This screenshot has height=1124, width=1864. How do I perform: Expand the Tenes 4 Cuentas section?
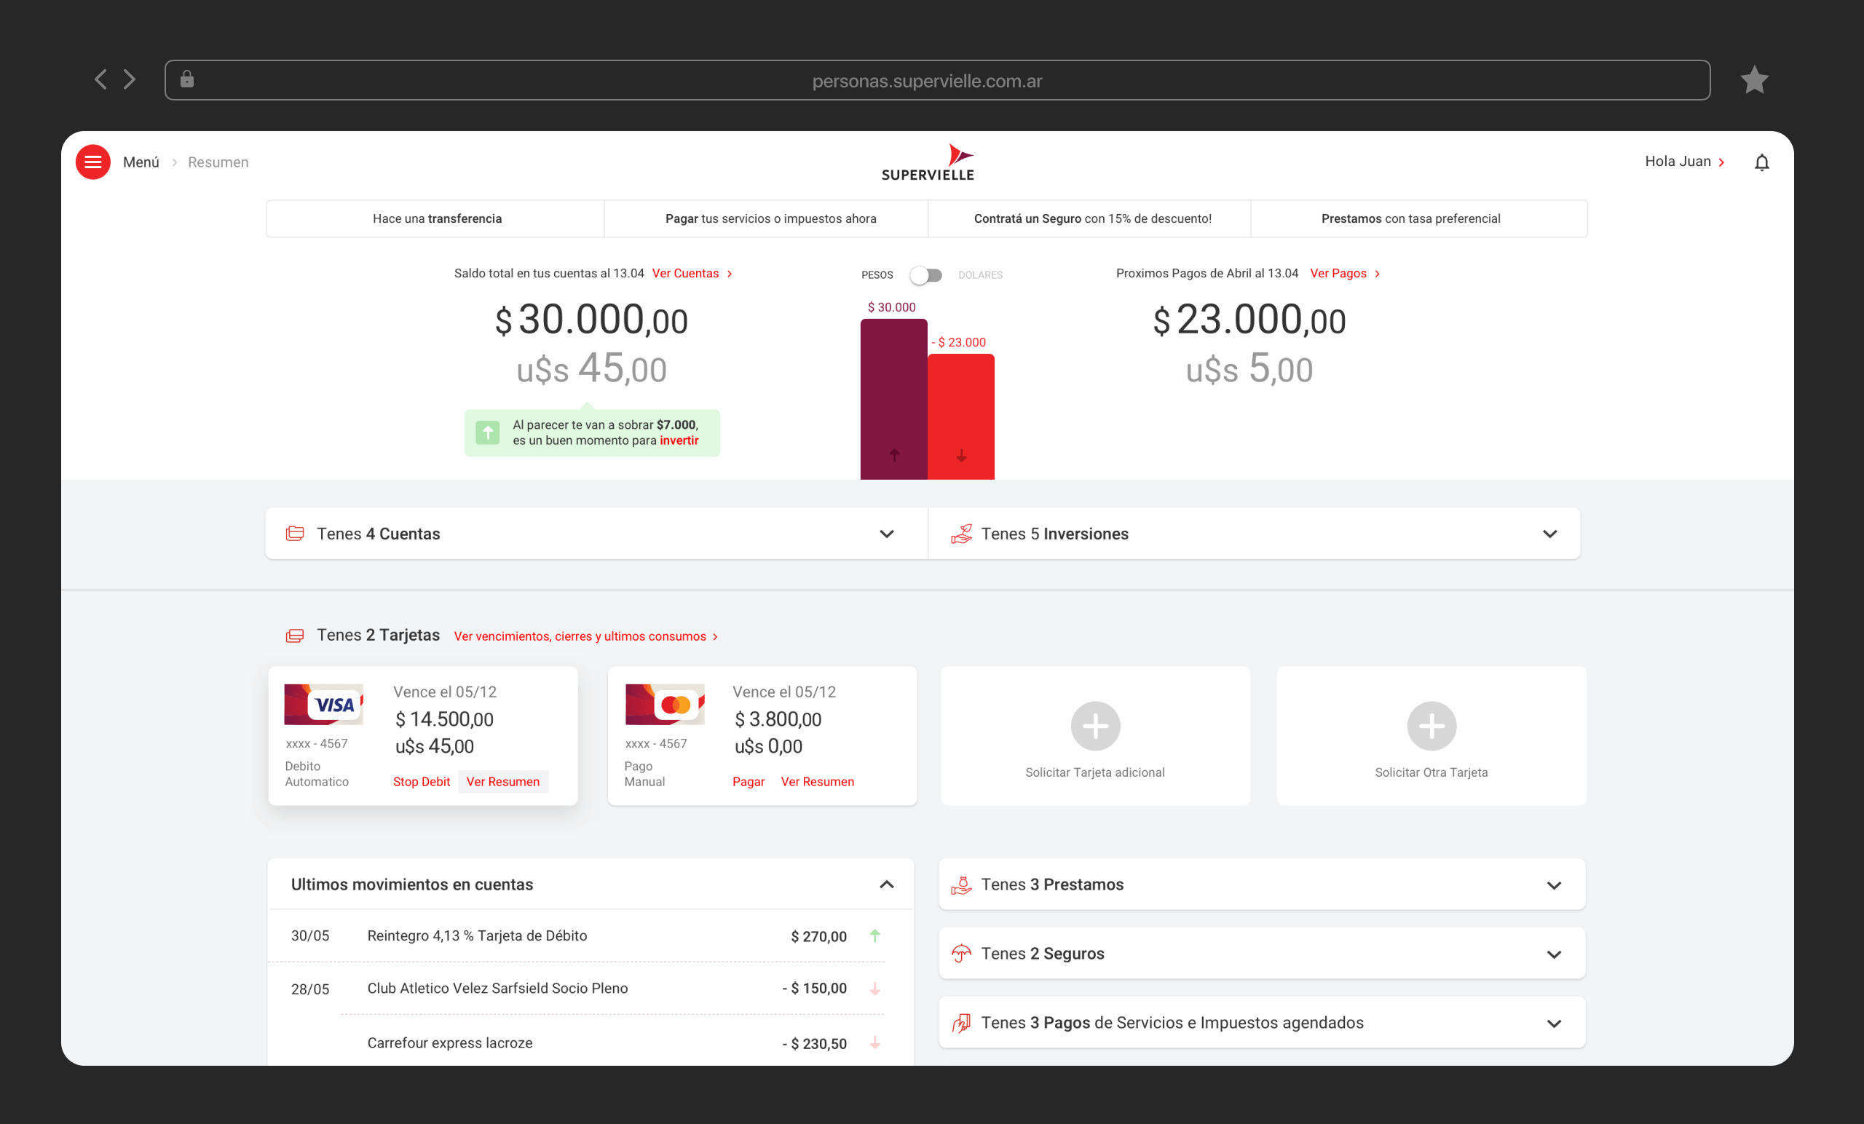pyautogui.click(x=885, y=534)
